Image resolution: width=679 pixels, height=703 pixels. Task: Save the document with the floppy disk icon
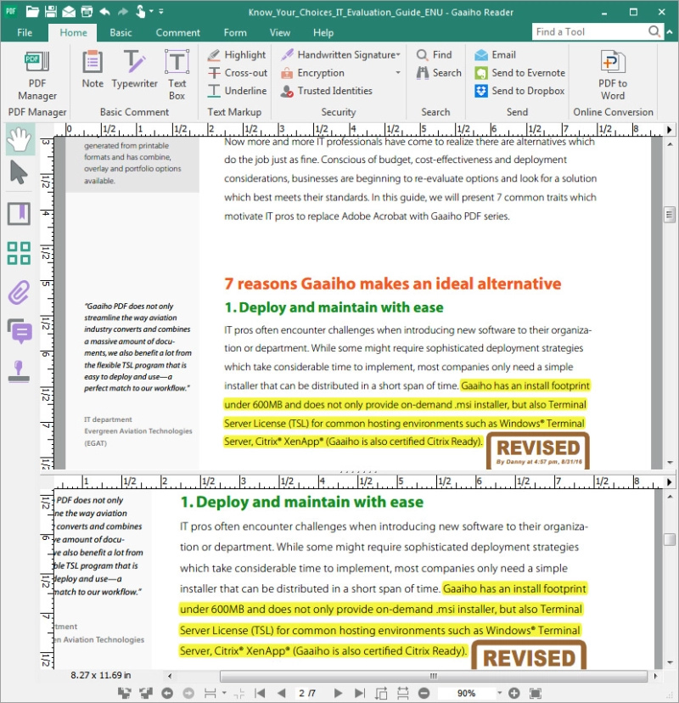(x=51, y=12)
